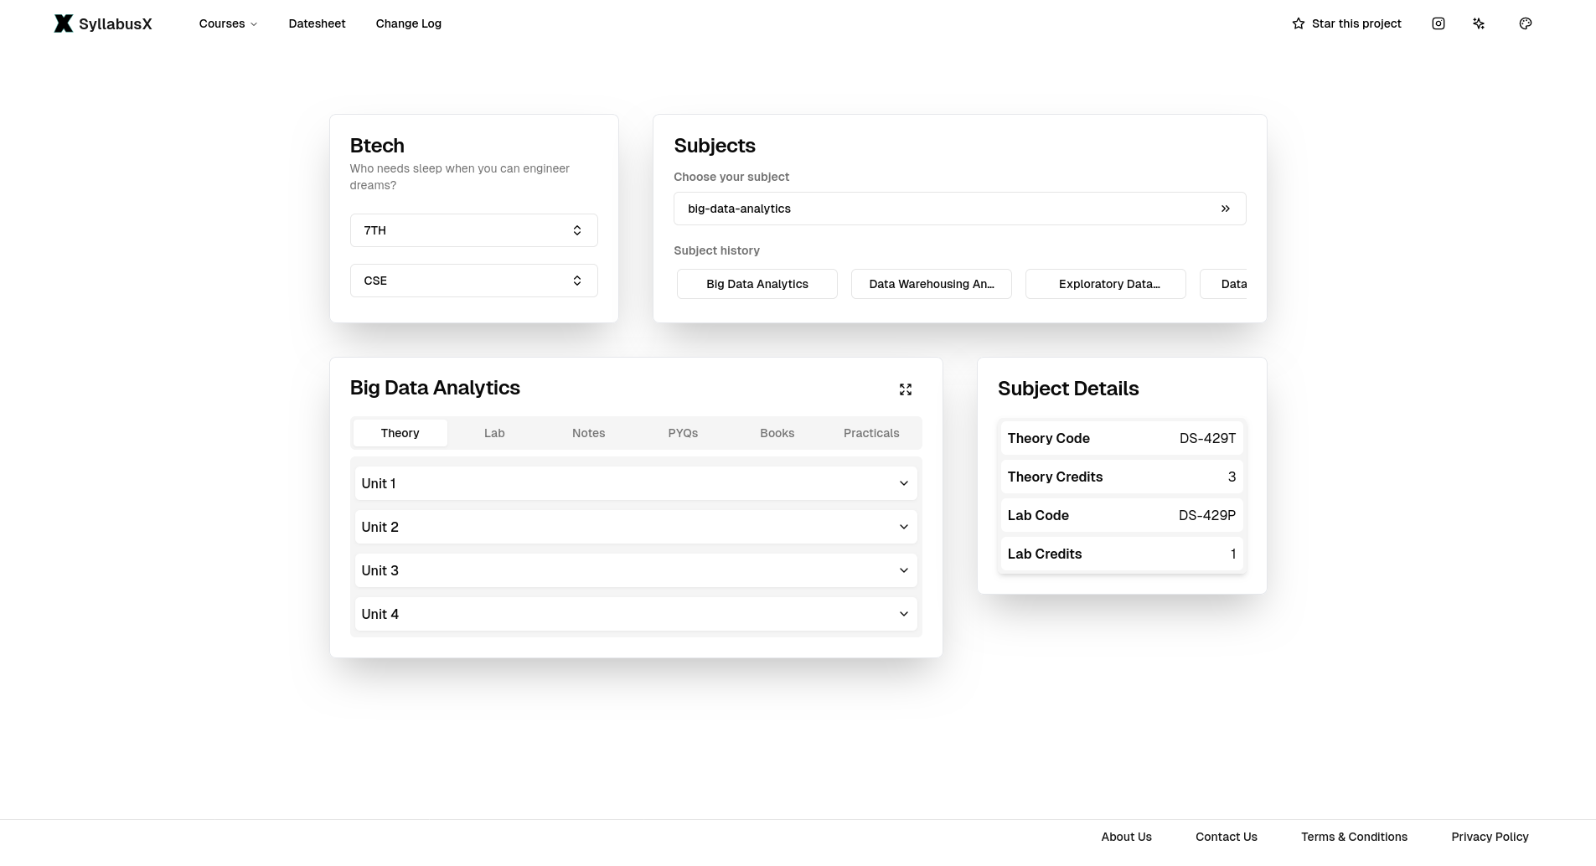Click the big-data-analytics subject selector field
This screenshot has width=1596, height=866.
(938, 209)
